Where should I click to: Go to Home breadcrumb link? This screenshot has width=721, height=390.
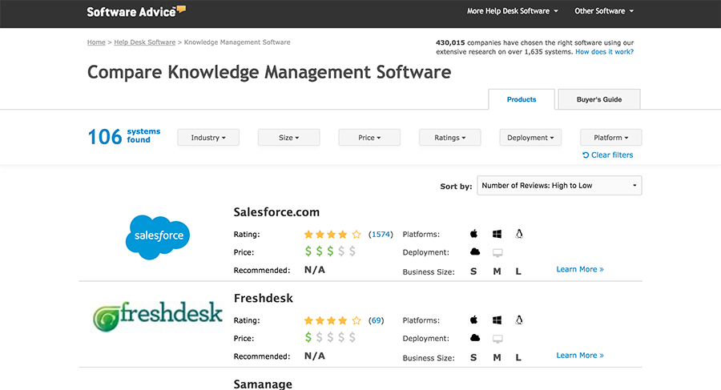(96, 42)
